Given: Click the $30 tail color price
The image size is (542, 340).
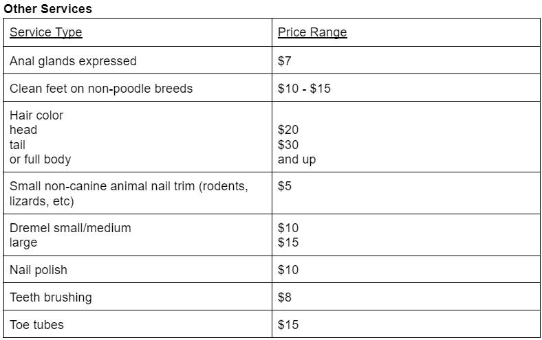Looking at the screenshot, I should (x=288, y=145).
